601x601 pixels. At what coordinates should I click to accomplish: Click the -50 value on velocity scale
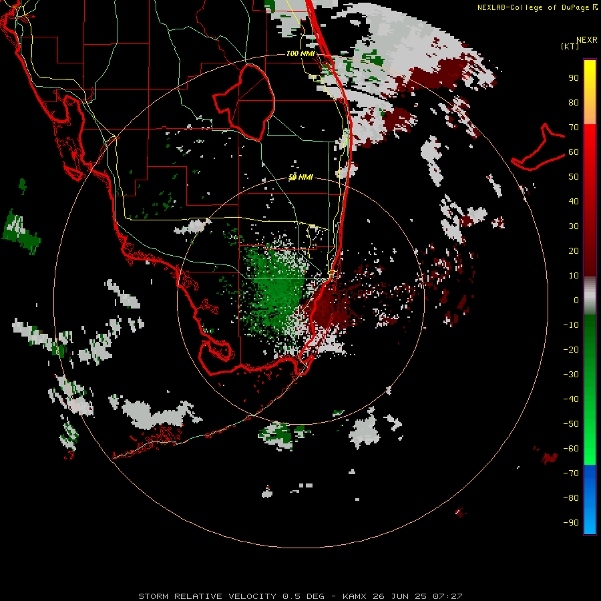pyautogui.click(x=571, y=424)
